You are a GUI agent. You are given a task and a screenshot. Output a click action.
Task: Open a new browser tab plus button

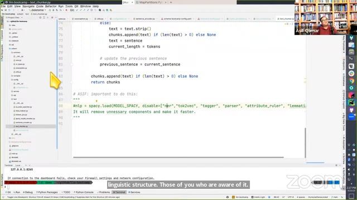coord(171,2)
